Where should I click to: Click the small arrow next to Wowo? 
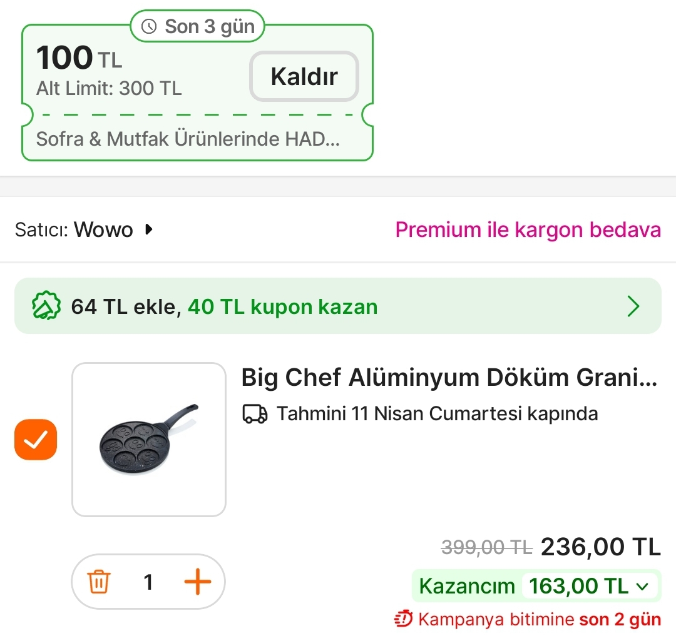pos(148,230)
